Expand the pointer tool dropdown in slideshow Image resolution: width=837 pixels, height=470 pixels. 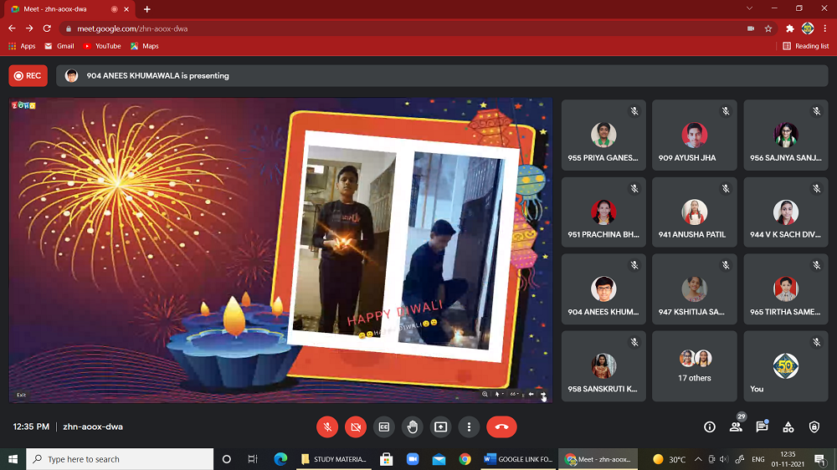pos(502,394)
